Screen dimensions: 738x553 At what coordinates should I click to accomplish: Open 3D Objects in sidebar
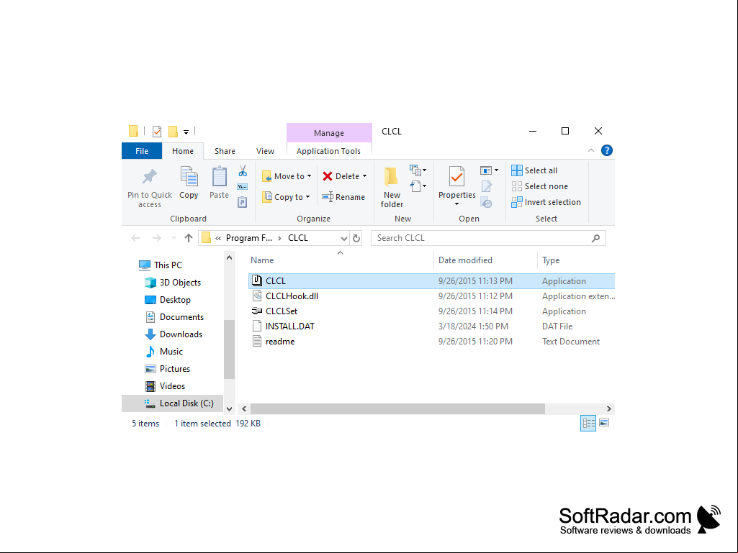(x=173, y=283)
